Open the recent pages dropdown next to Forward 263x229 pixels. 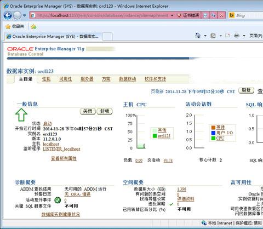pyautogui.click(x=25, y=15)
